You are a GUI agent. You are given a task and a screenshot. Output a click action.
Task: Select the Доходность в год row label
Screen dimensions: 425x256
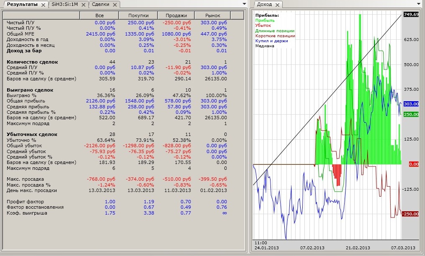point(27,40)
